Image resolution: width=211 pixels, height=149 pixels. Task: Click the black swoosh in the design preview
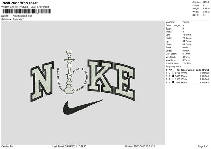tap(82, 107)
